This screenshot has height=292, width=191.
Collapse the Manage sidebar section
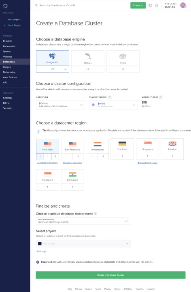[26, 36]
